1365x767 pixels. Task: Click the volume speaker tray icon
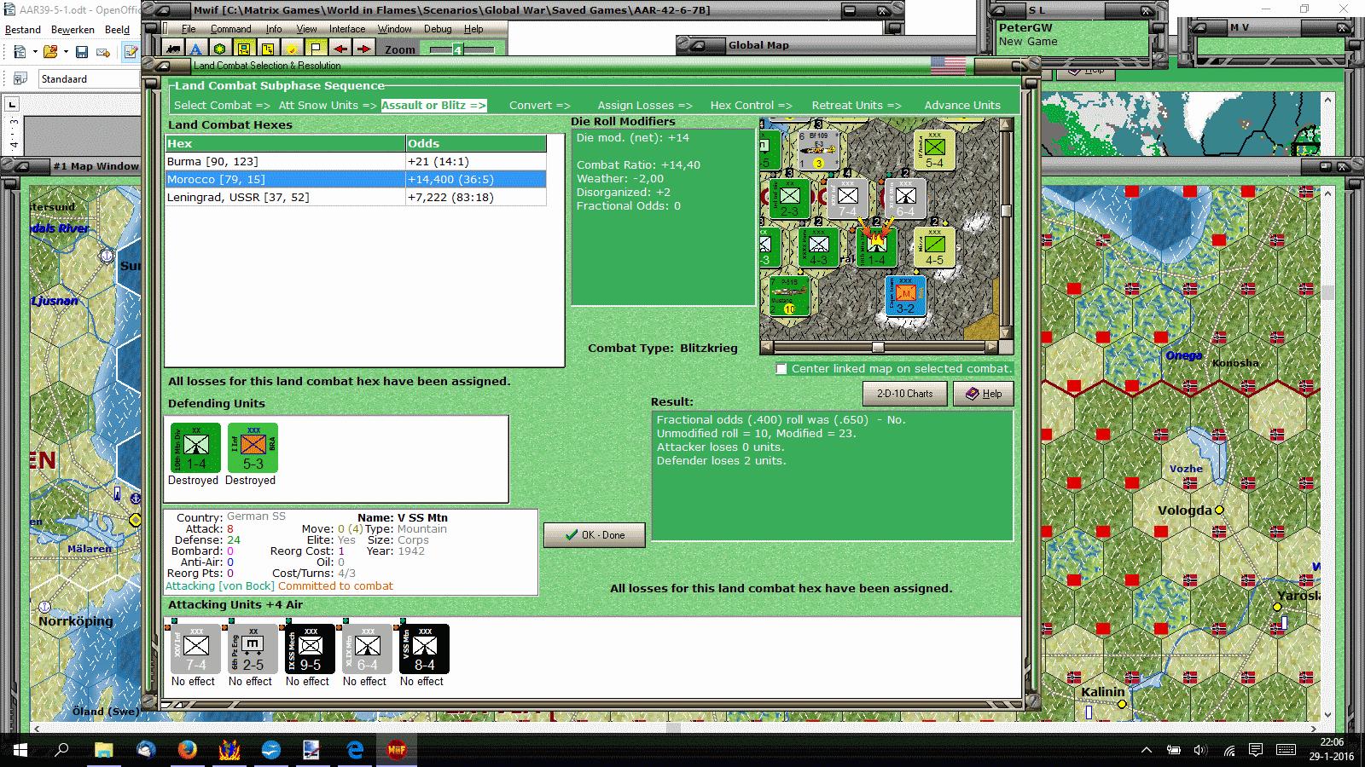click(1200, 750)
